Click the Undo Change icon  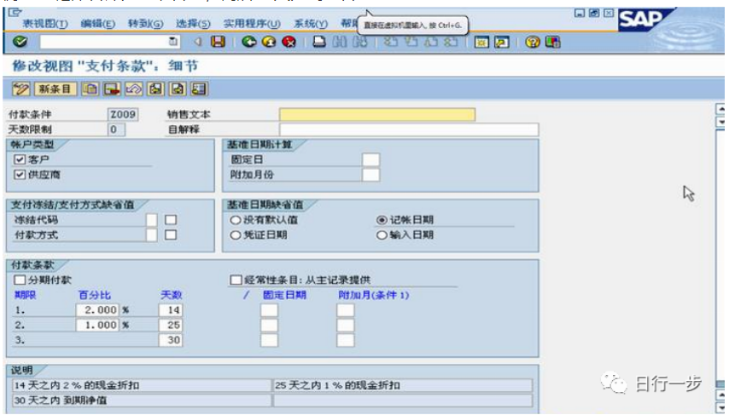133,89
